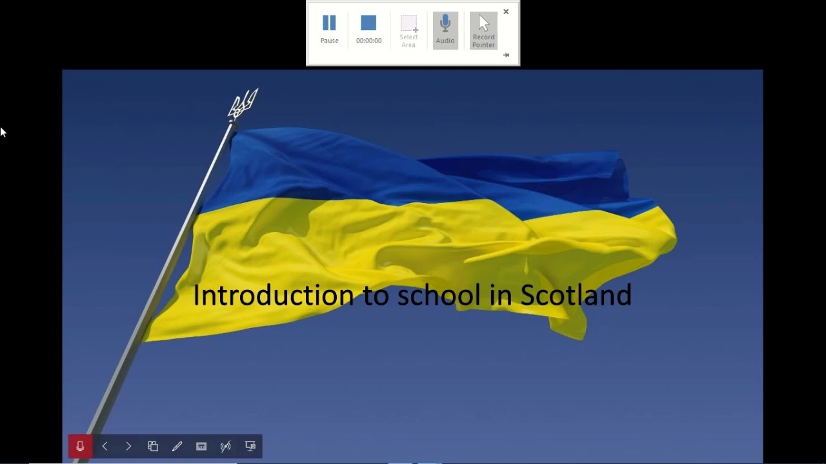Toggle Audio recording microphone
The height and width of the screenshot is (464, 826).
(x=445, y=30)
